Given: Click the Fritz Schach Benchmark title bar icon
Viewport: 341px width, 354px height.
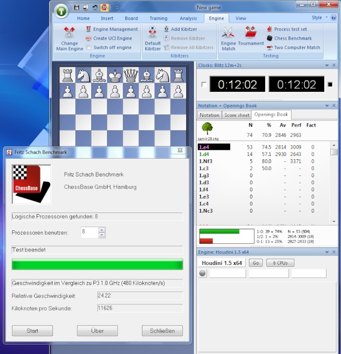Looking at the screenshot, I should (9, 153).
